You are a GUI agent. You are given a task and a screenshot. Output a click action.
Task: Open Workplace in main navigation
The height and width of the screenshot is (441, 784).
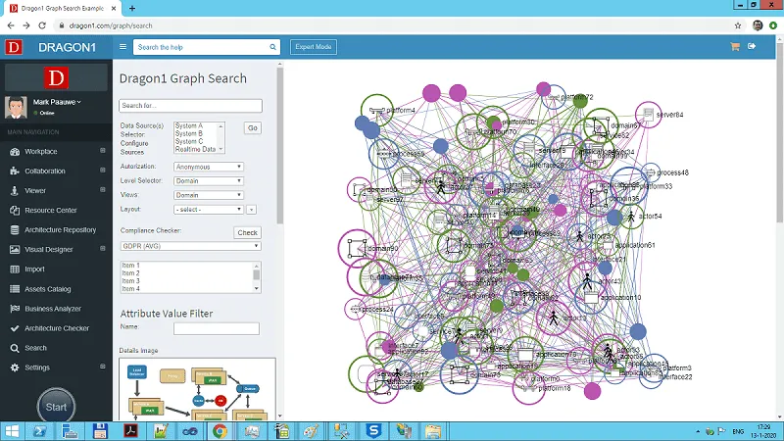56,152
